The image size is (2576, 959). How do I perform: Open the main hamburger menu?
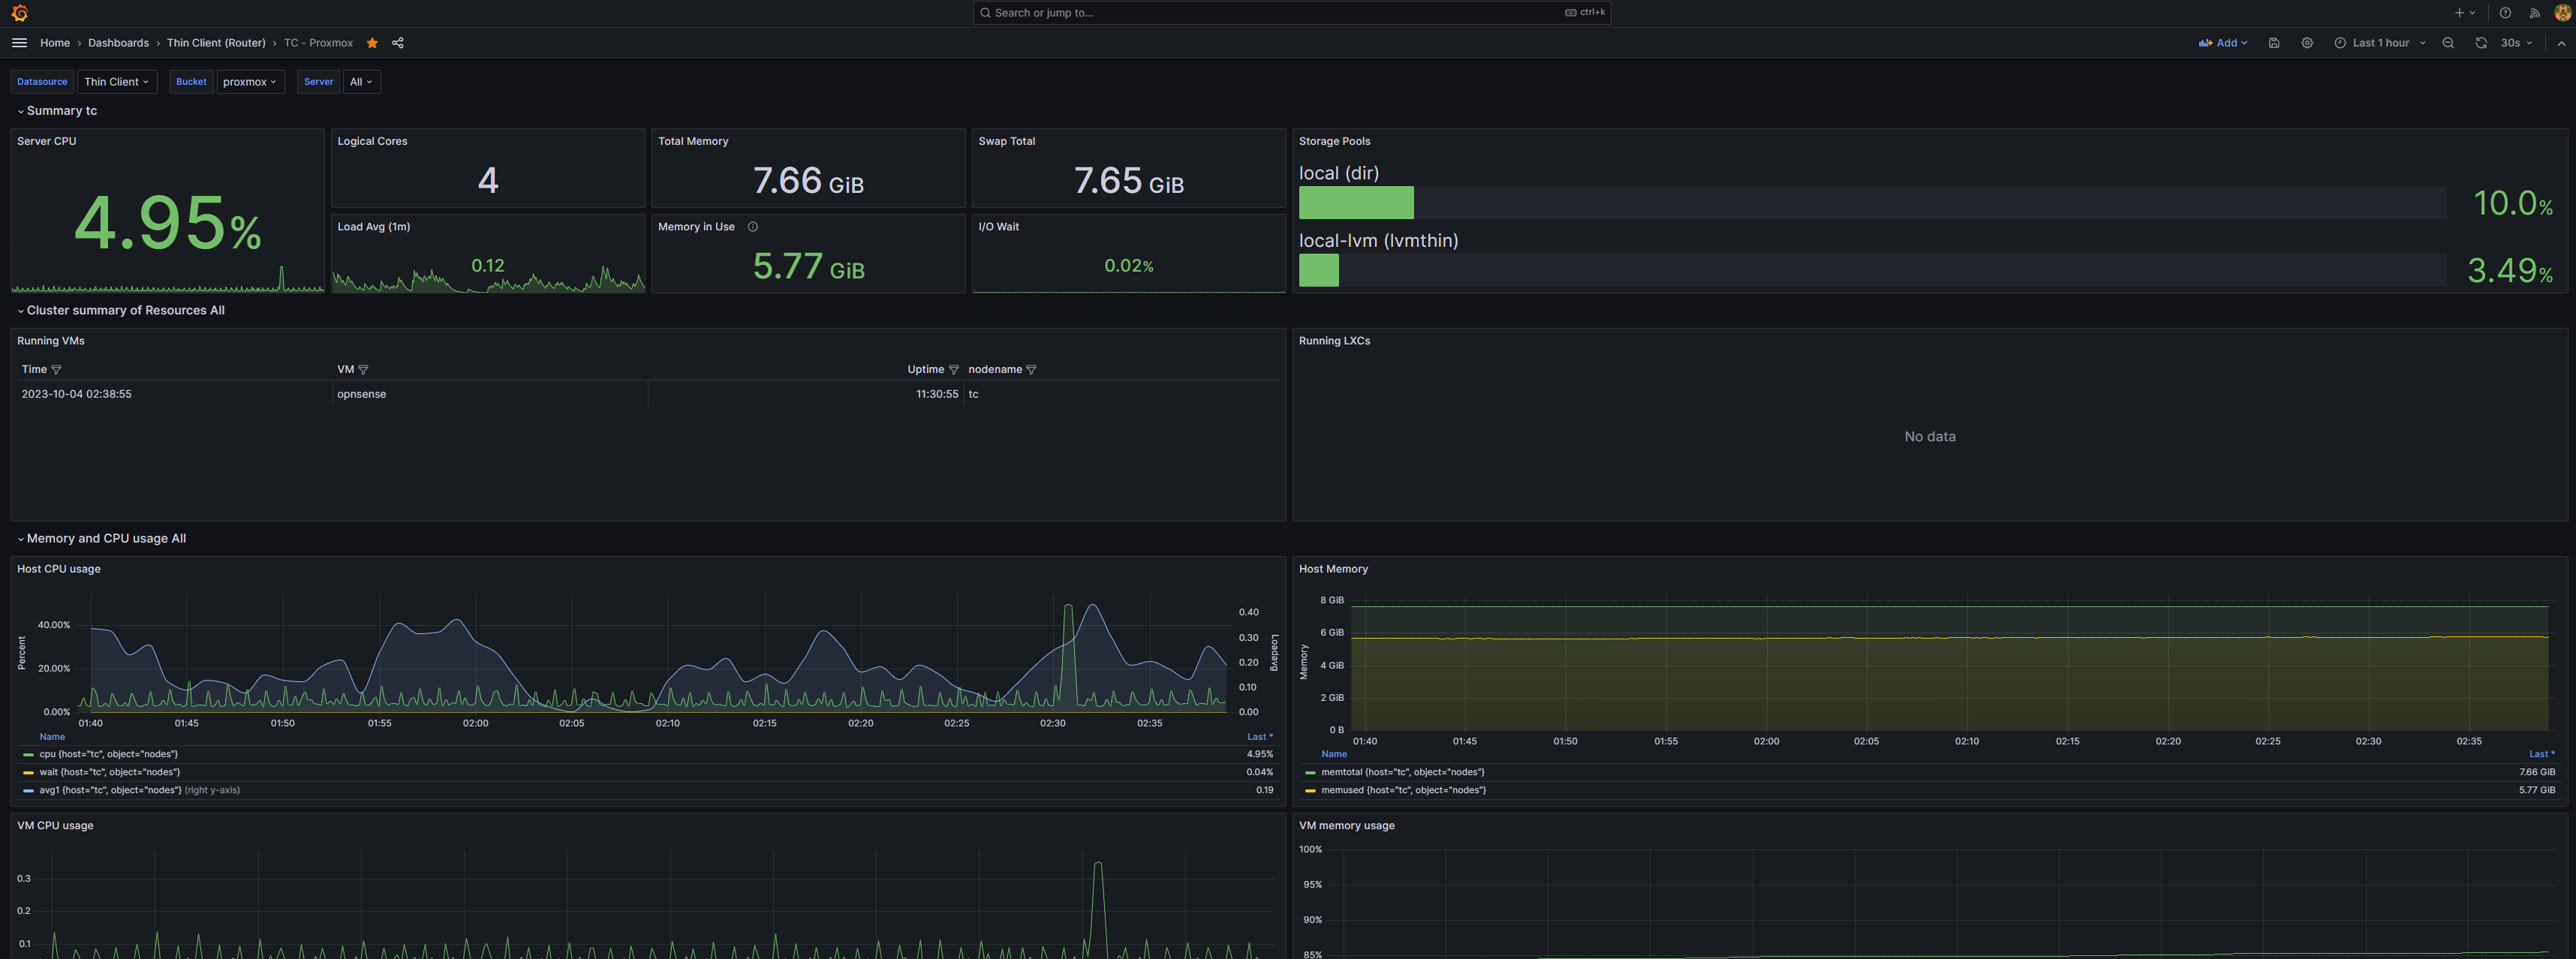click(19, 43)
